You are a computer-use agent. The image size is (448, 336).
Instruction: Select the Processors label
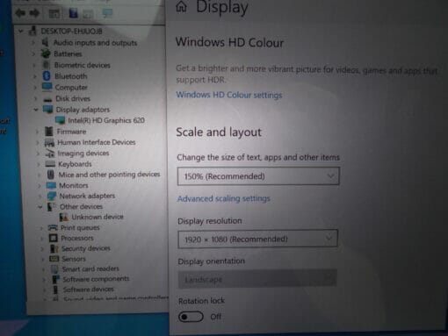point(77,238)
